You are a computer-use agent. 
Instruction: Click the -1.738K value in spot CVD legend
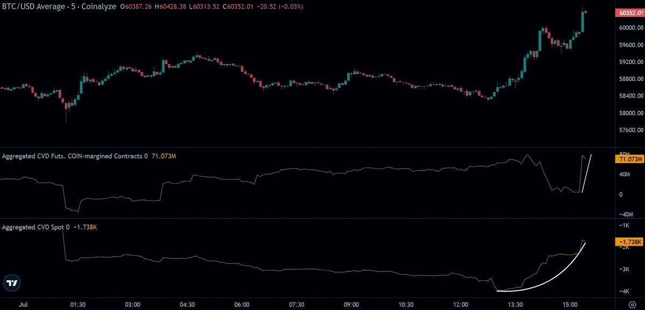[85, 227]
